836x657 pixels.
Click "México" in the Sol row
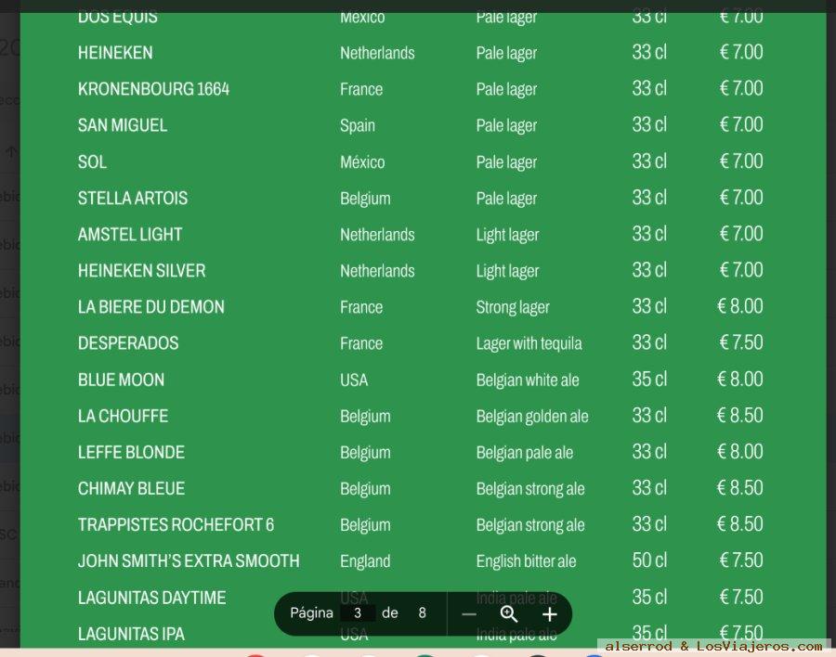pyautogui.click(x=362, y=161)
